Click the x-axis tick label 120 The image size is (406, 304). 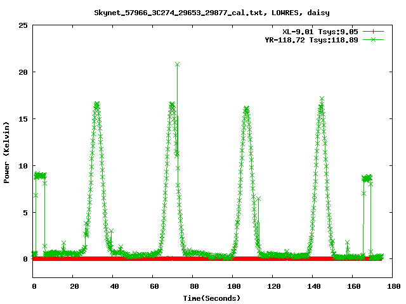[274, 286]
